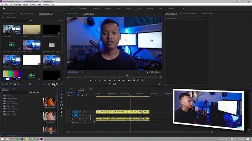This screenshot has width=252, height=141.
Task: Toggle Snap in the timeline
Action: pyautogui.click(x=74, y=96)
